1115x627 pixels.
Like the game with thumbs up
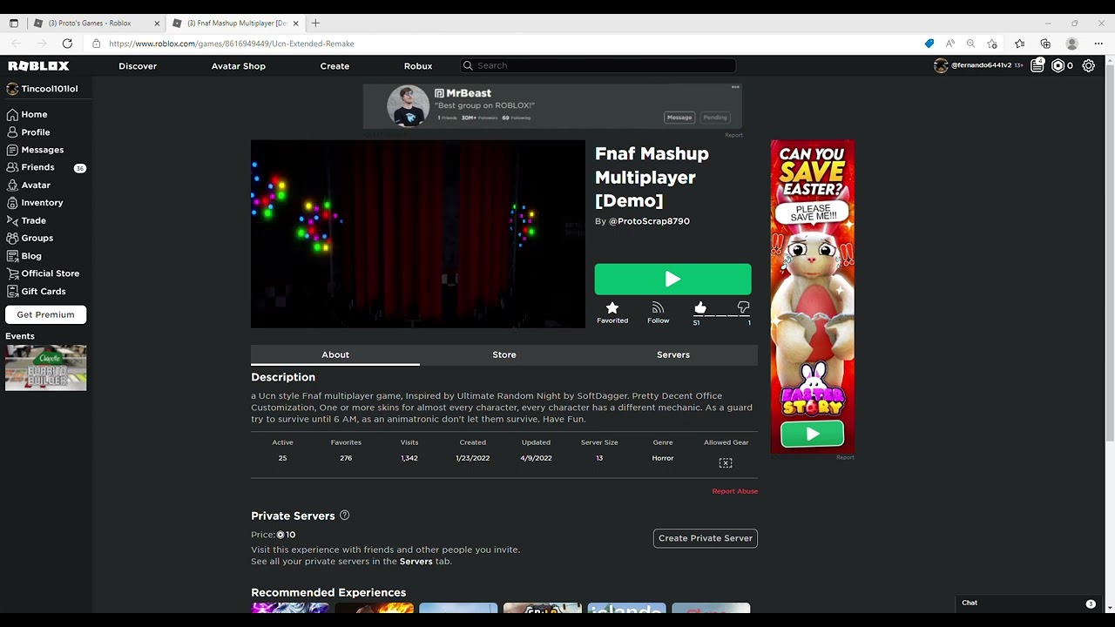[700, 307]
